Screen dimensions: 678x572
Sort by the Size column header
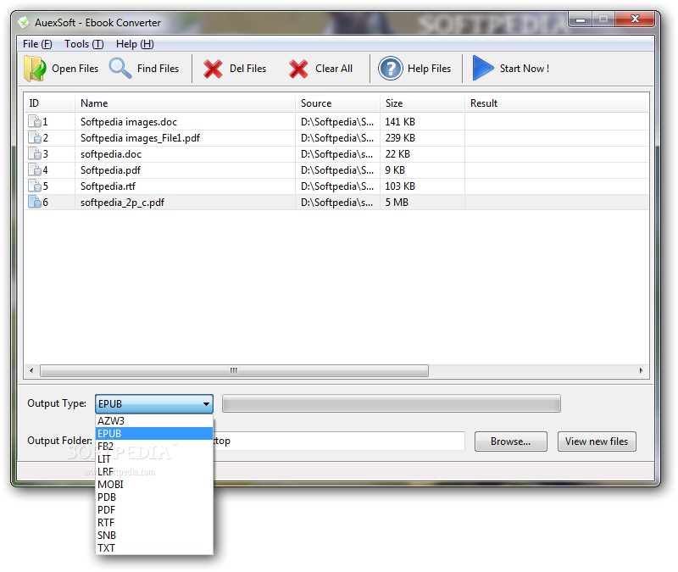(422, 103)
